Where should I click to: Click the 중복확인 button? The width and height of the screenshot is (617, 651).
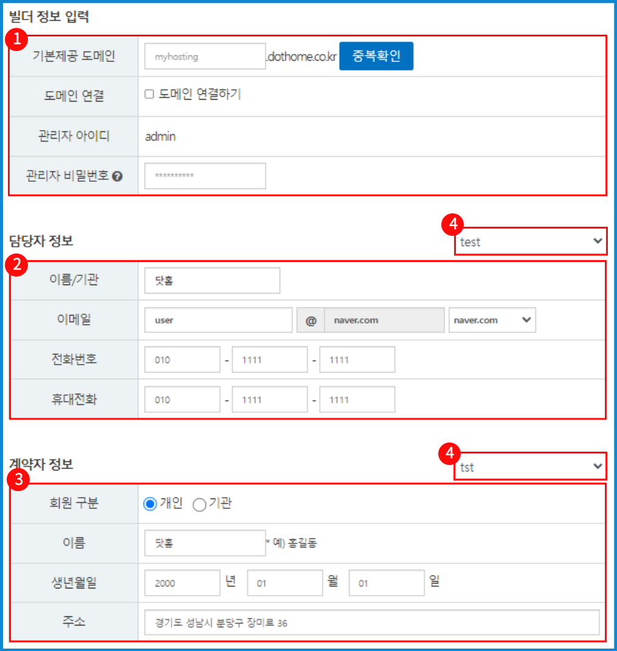(376, 56)
